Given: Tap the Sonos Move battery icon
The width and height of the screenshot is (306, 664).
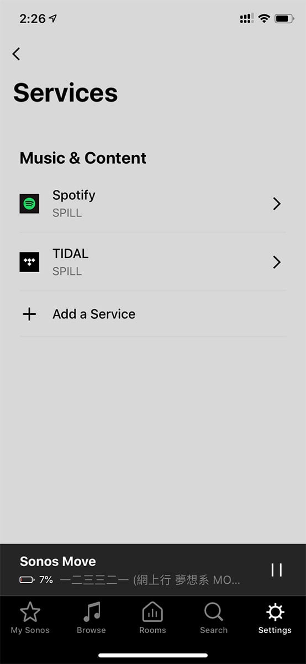Looking at the screenshot, I should [27, 580].
